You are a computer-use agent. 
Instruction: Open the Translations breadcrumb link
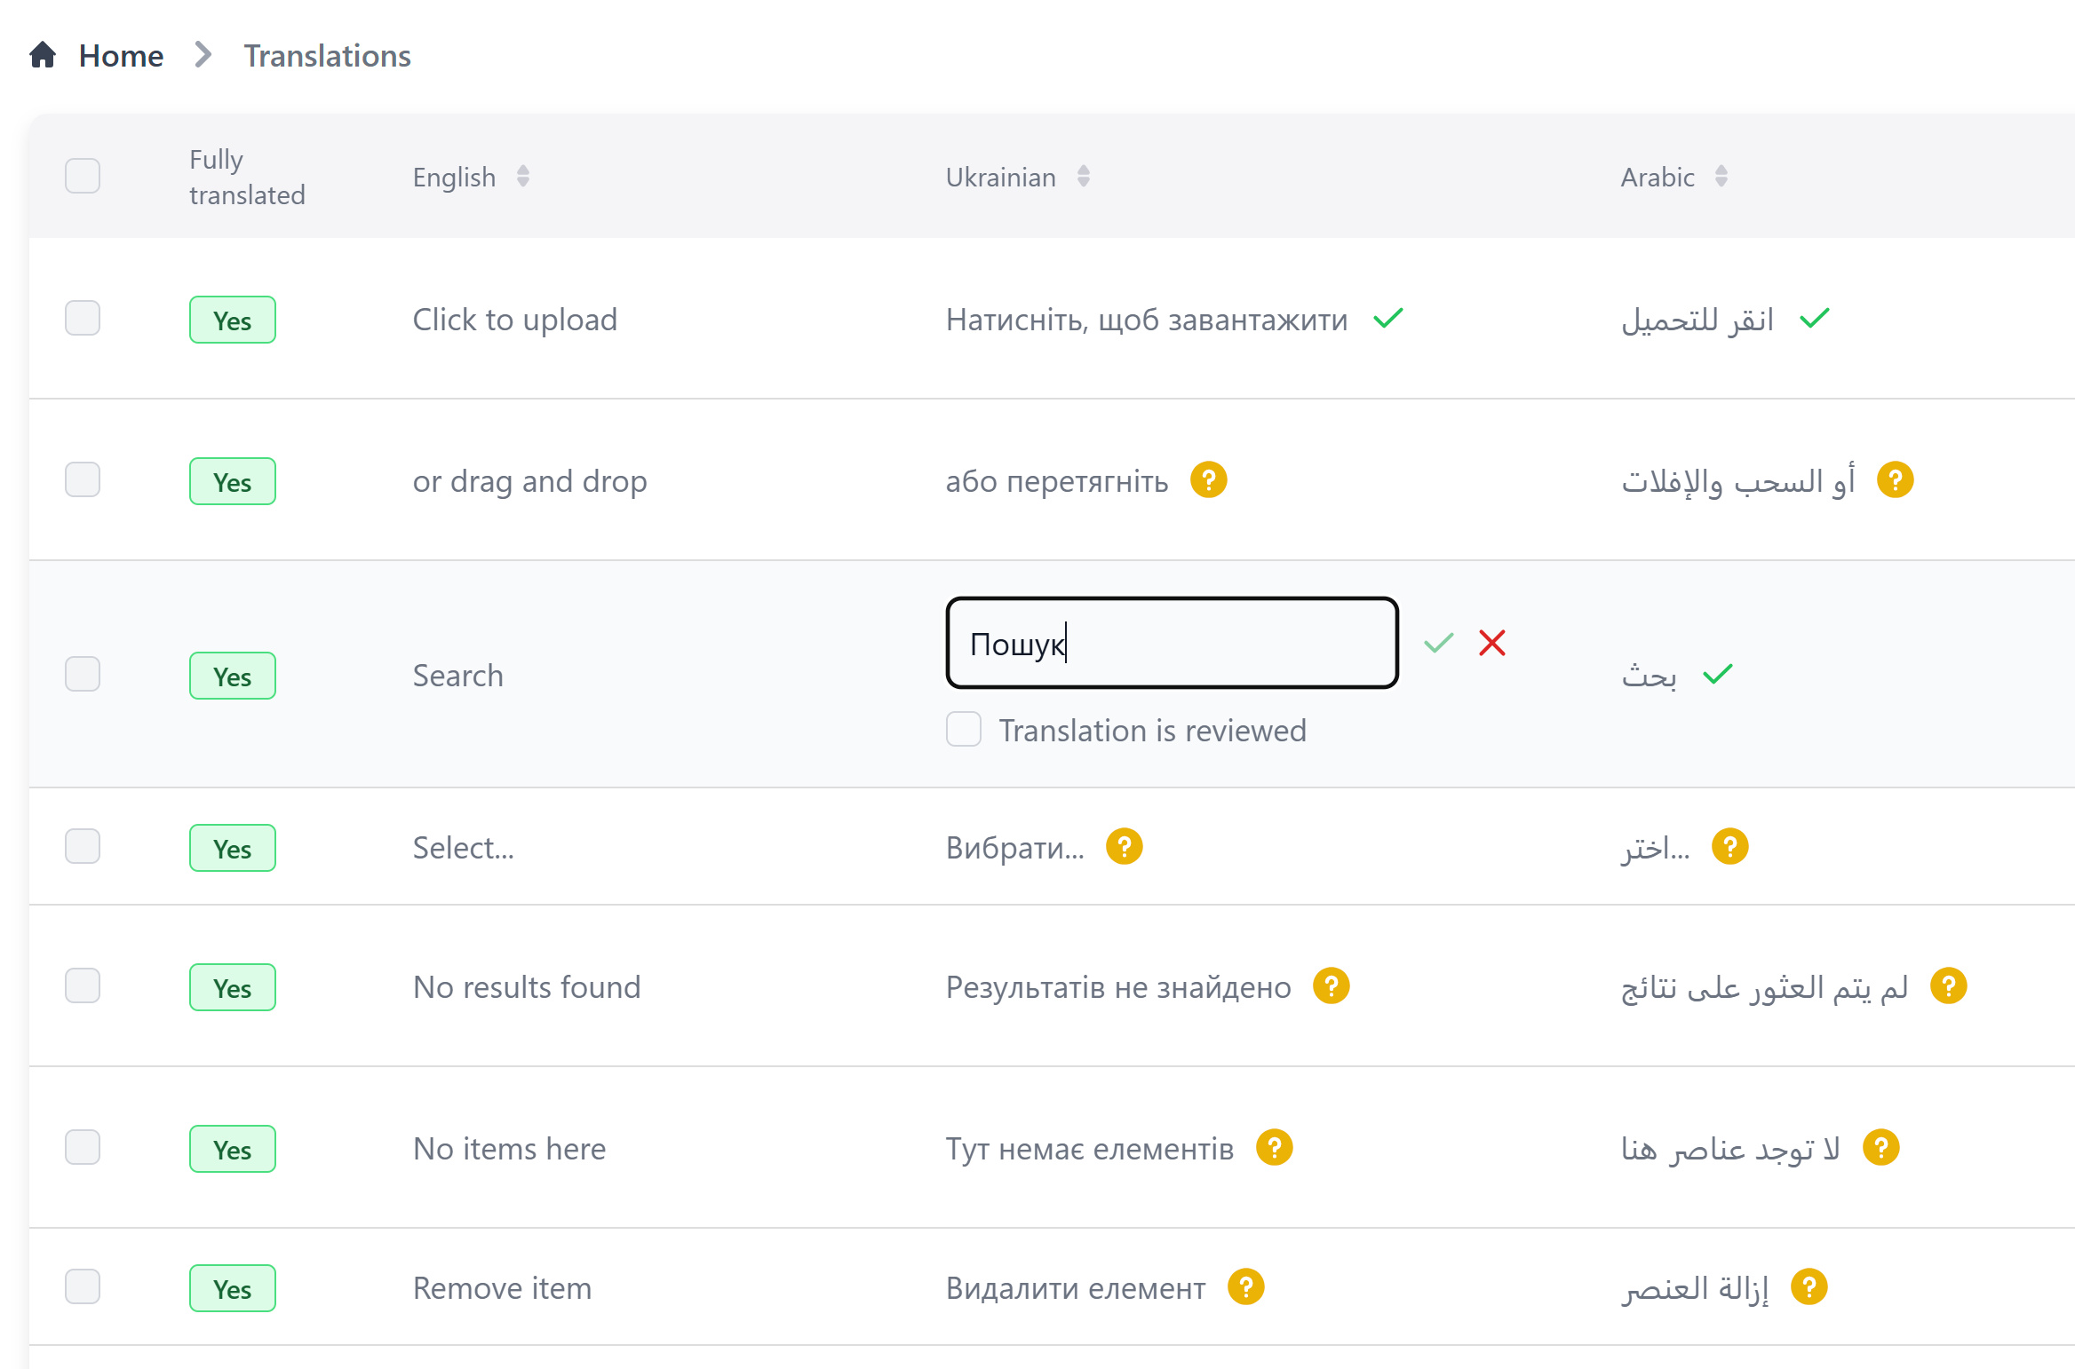click(327, 56)
